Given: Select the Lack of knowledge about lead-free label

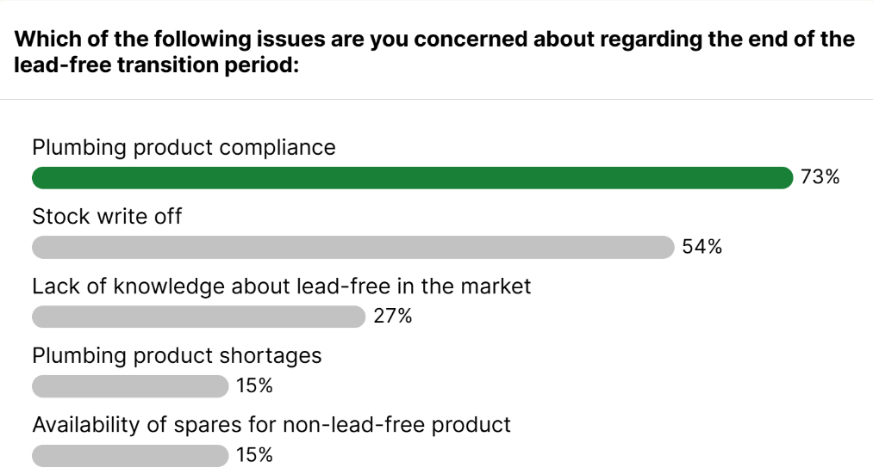Looking at the screenshot, I should pyautogui.click(x=281, y=286).
